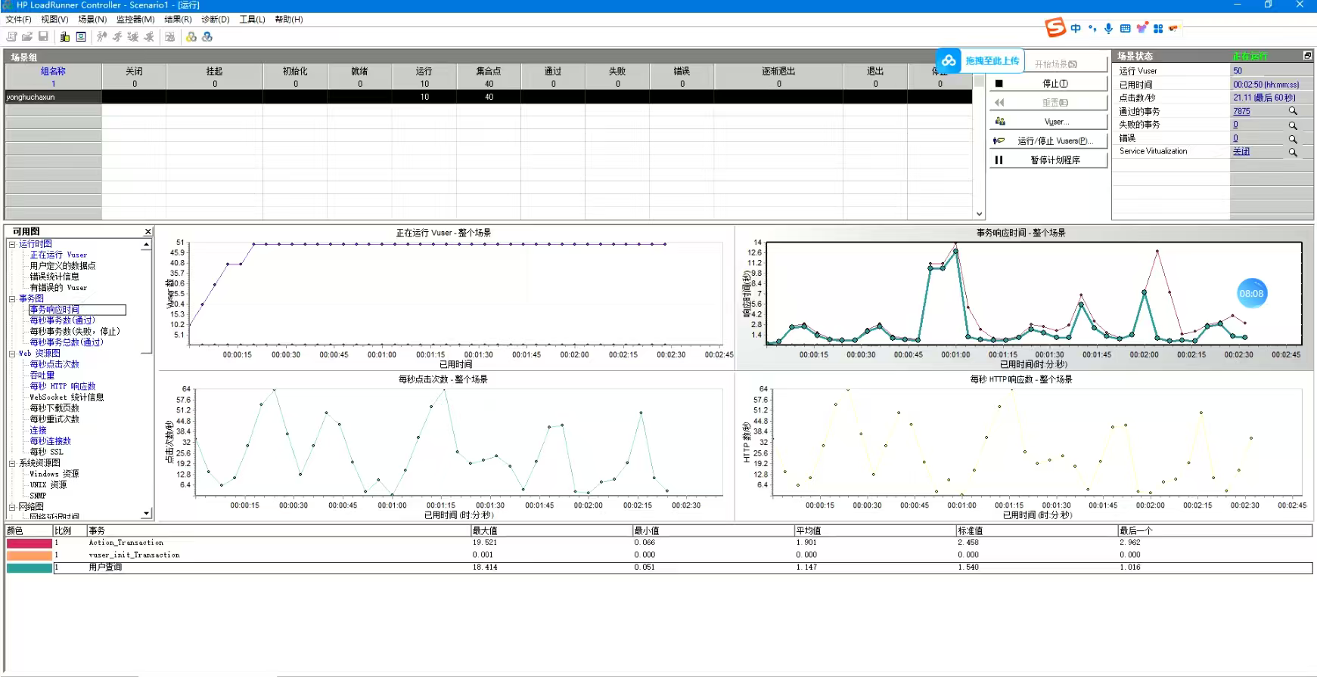The width and height of the screenshot is (1317, 677).
Task: Collapse the 事务图 tree node
Action: coord(12,298)
